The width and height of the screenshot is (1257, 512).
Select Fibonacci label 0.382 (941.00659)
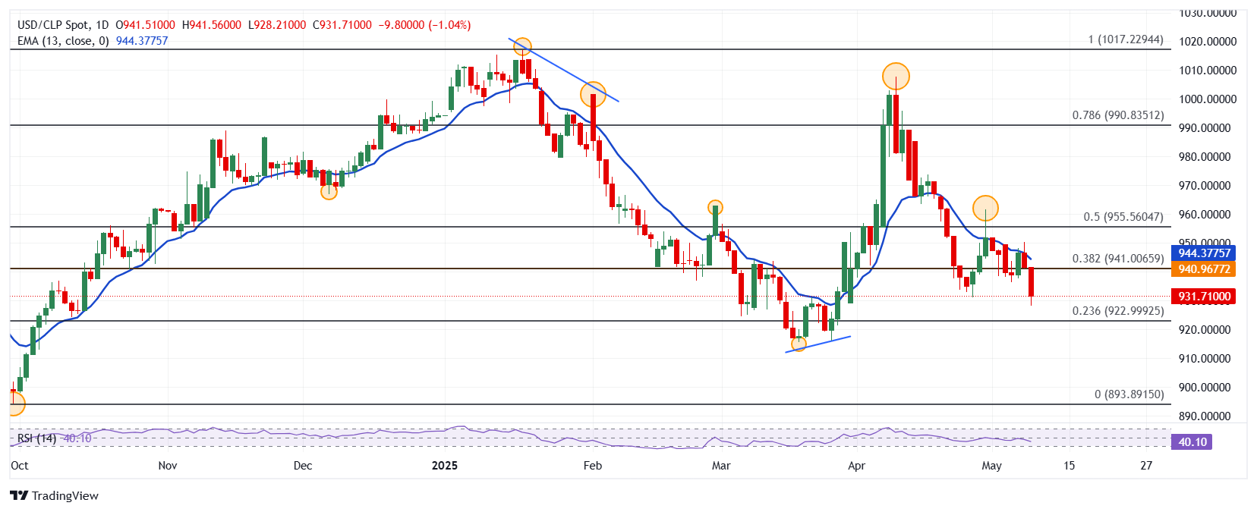(x=1118, y=259)
